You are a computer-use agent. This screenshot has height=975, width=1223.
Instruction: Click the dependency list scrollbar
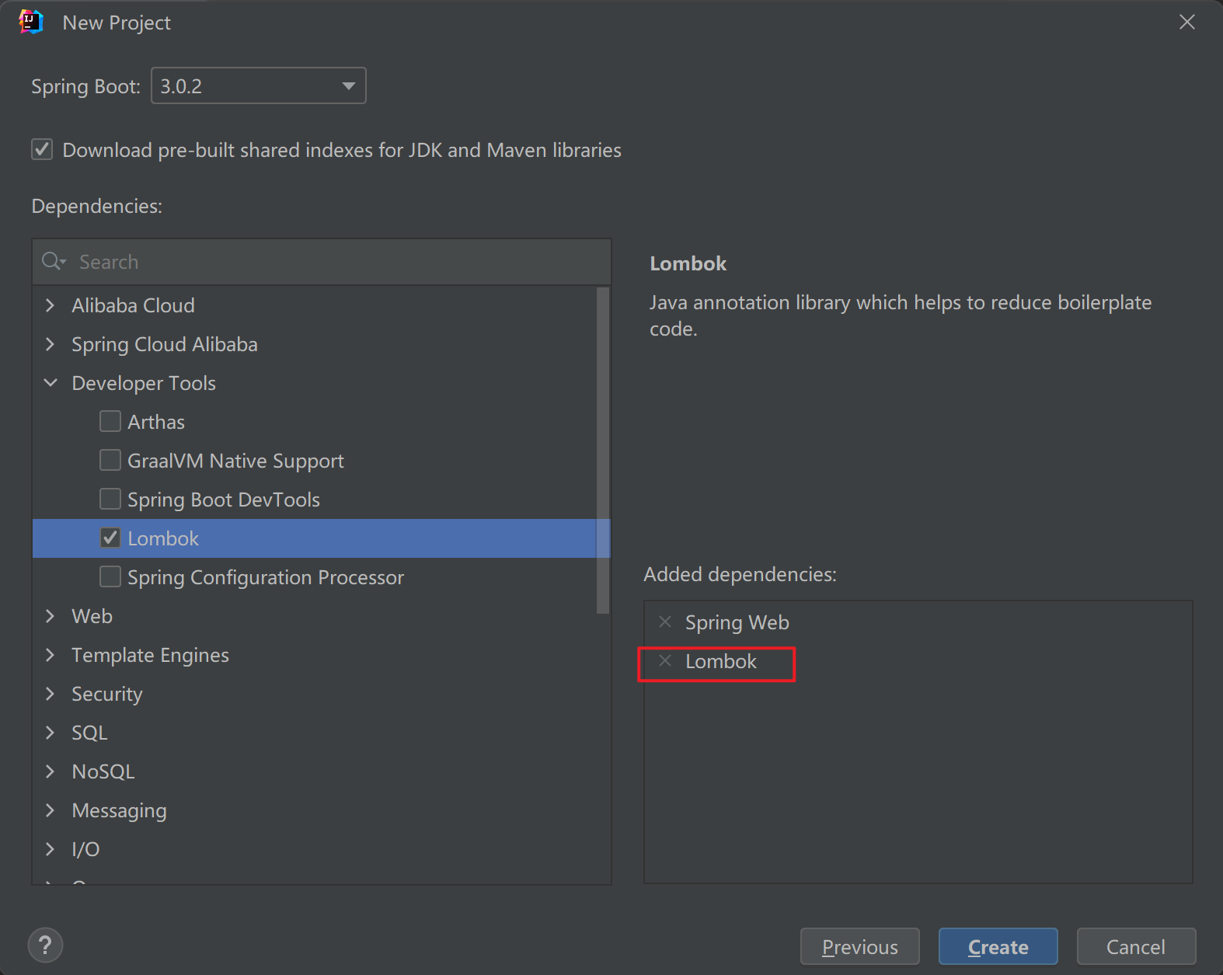tap(603, 451)
